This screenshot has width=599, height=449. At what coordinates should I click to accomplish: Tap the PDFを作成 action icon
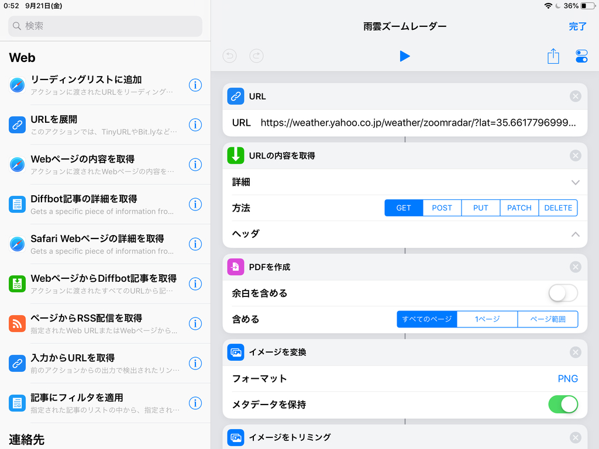pyautogui.click(x=235, y=267)
